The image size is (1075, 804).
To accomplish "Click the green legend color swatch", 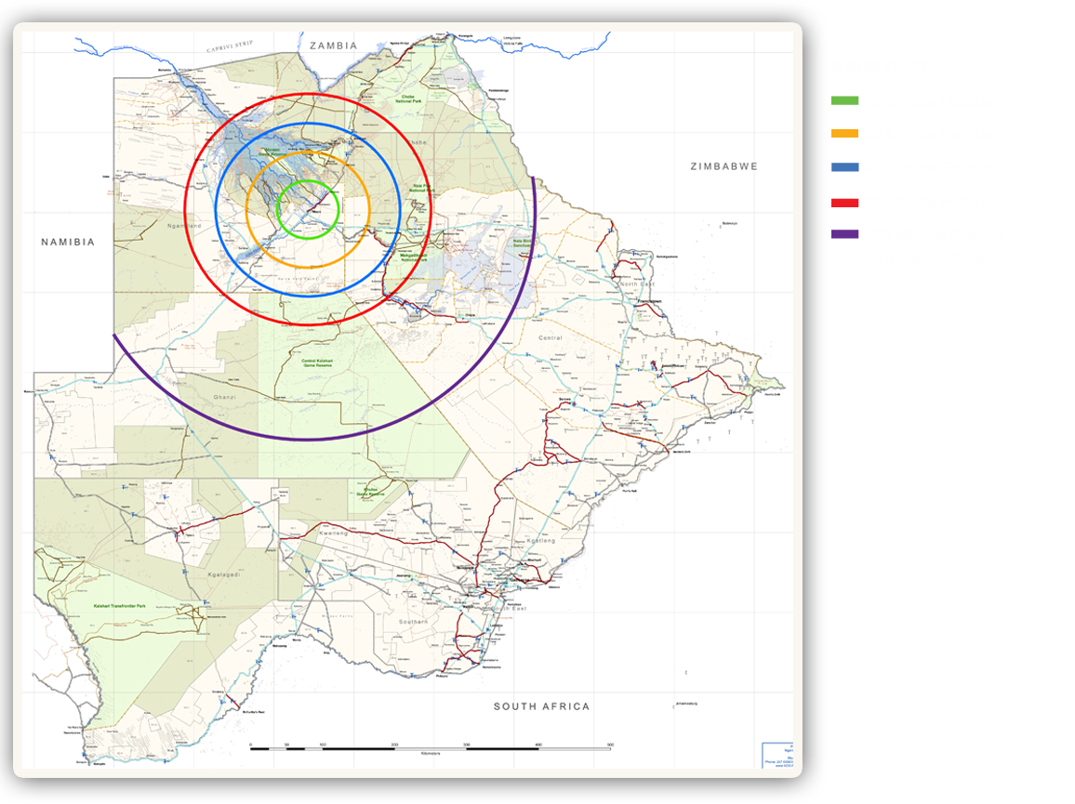I will [x=844, y=100].
